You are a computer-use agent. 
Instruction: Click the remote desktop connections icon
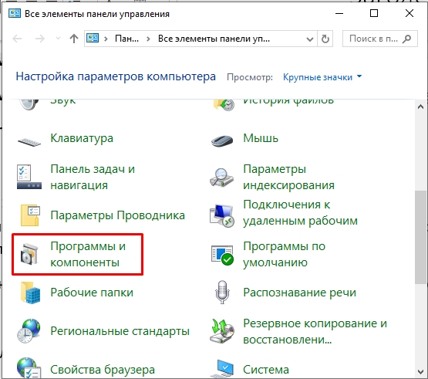pyautogui.click(x=222, y=215)
